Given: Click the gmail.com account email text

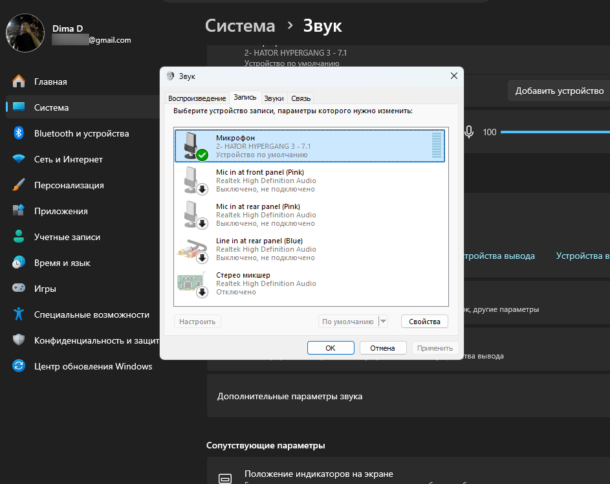Looking at the screenshot, I should (x=110, y=40).
